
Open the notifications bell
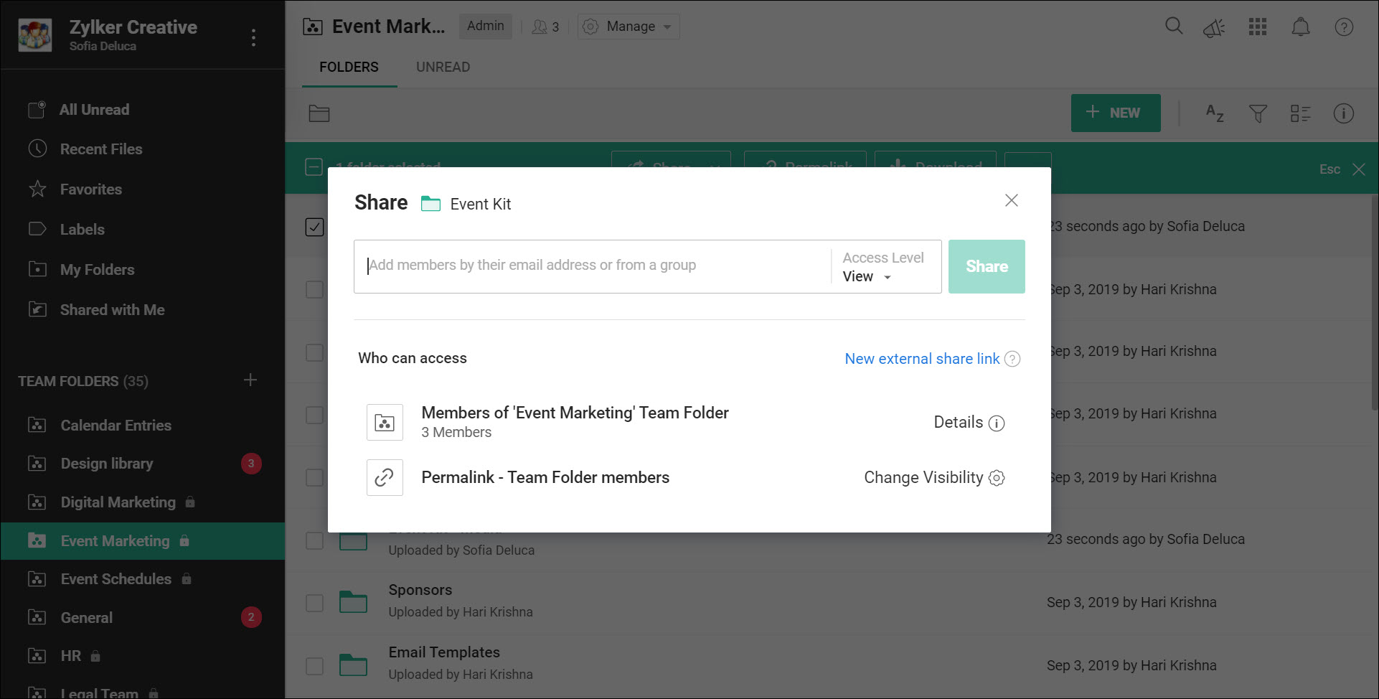(1301, 27)
